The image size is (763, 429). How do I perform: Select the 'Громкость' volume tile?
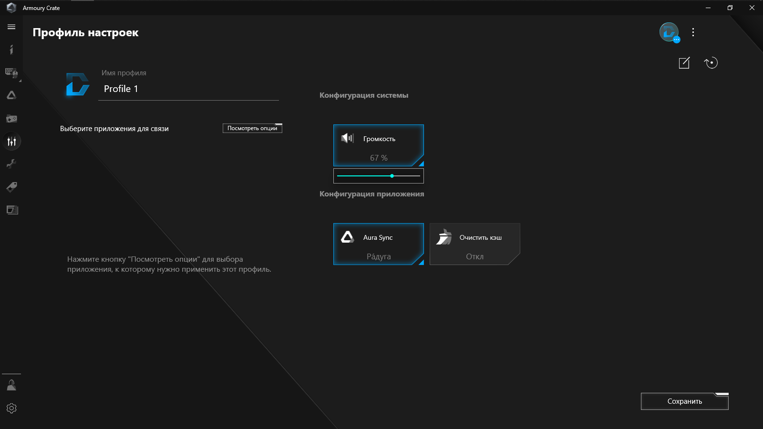(x=379, y=145)
